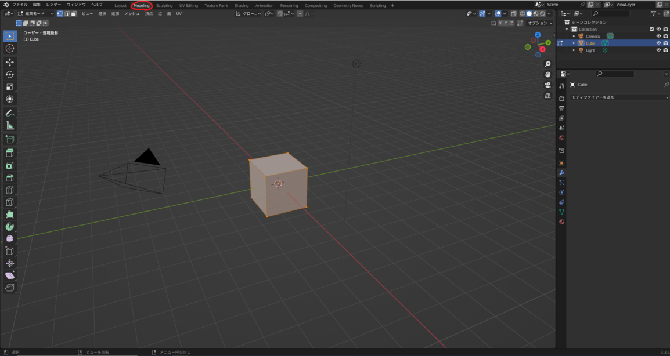Expand the Light tree item

tap(574, 50)
